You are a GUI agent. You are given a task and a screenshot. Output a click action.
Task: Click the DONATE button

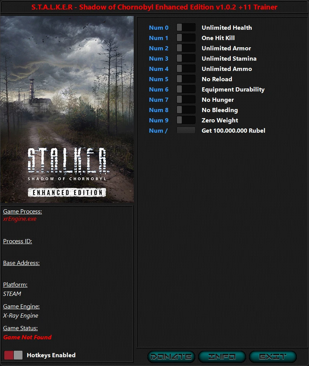[x=171, y=357]
